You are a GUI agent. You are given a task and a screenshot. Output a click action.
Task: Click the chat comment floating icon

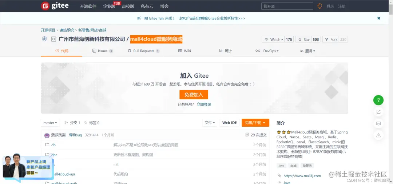[378, 123]
